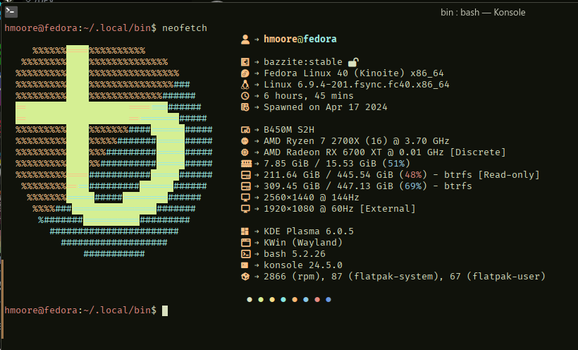The width and height of the screenshot is (578, 350).
Task: Click the cyan palette dot
Action: point(283,299)
